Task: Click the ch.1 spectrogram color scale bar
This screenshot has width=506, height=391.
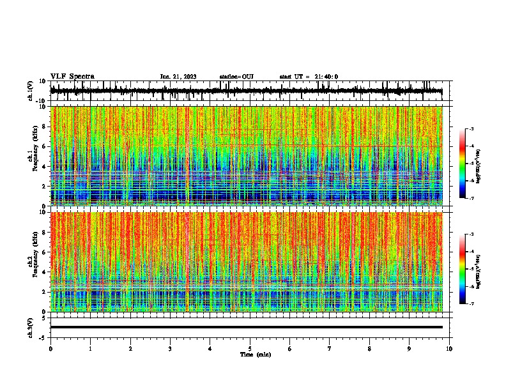Action: pyautogui.click(x=462, y=164)
